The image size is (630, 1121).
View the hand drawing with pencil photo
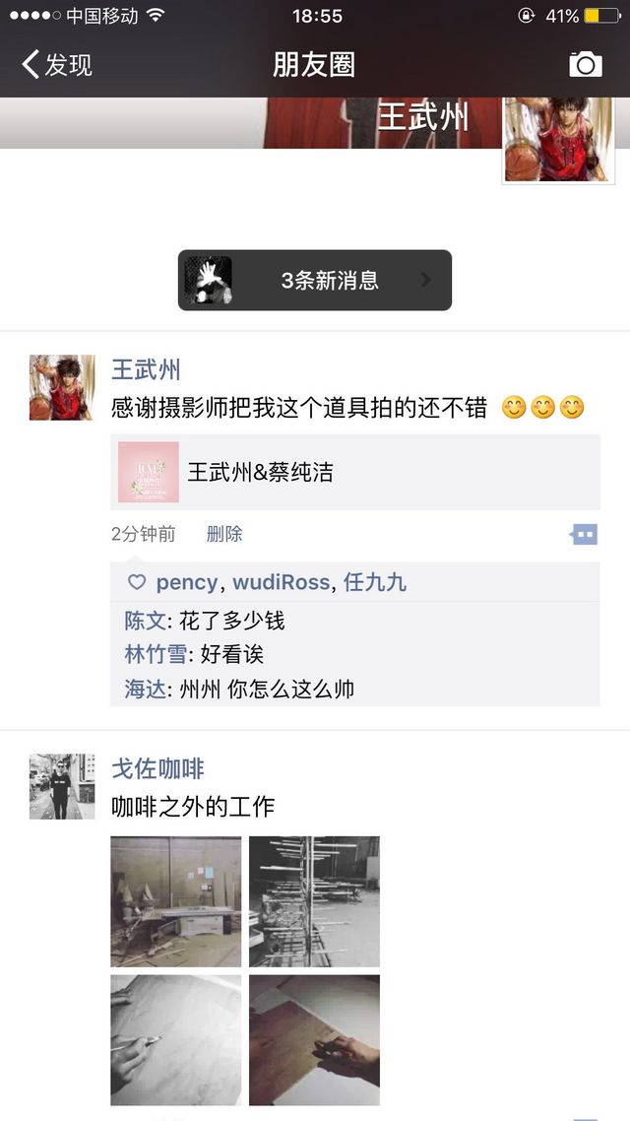click(x=176, y=1040)
